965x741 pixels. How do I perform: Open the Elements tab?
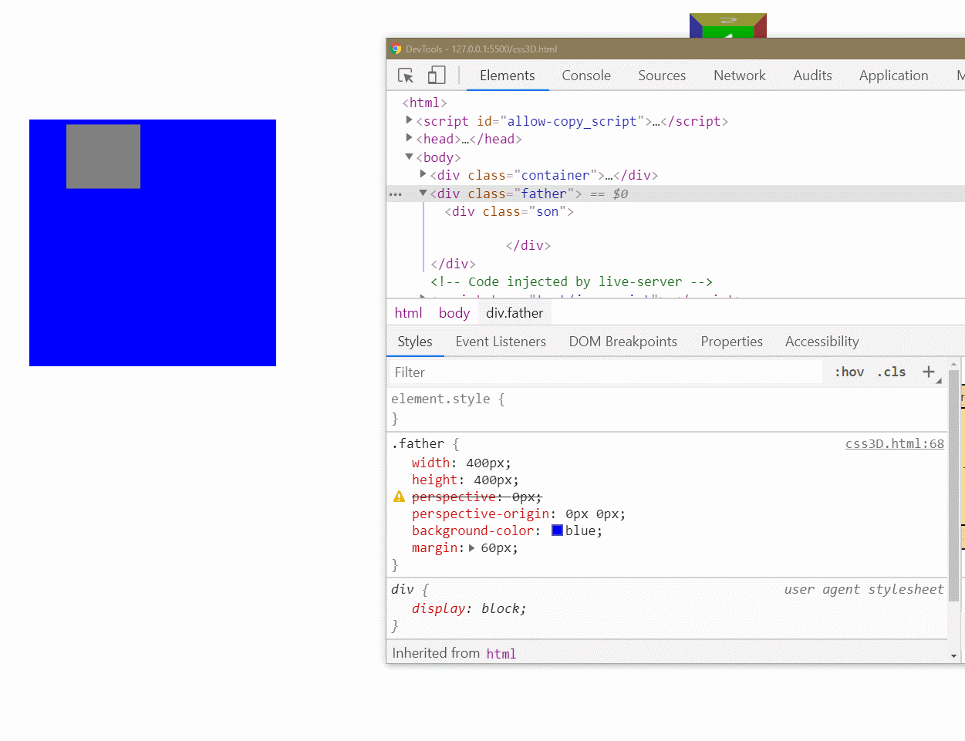(x=507, y=76)
